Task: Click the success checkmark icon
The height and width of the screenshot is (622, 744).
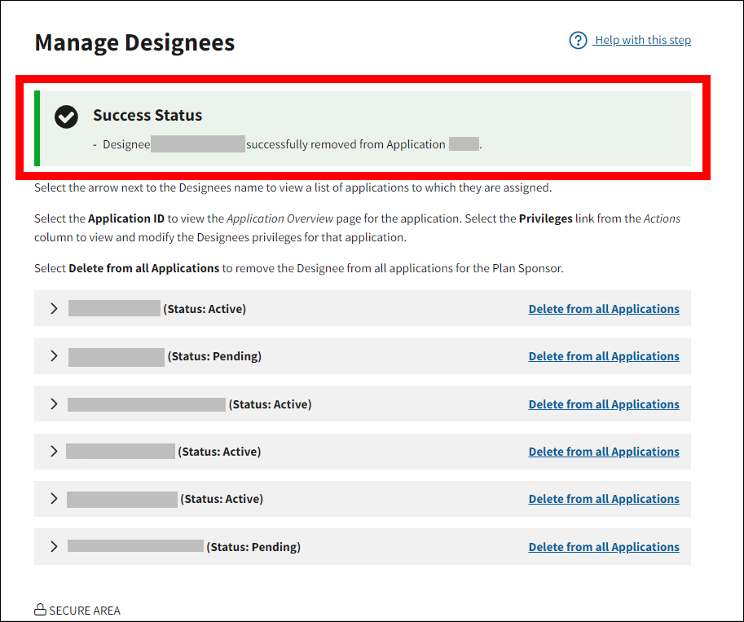Action: pyautogui.click(x=66, y=117)
